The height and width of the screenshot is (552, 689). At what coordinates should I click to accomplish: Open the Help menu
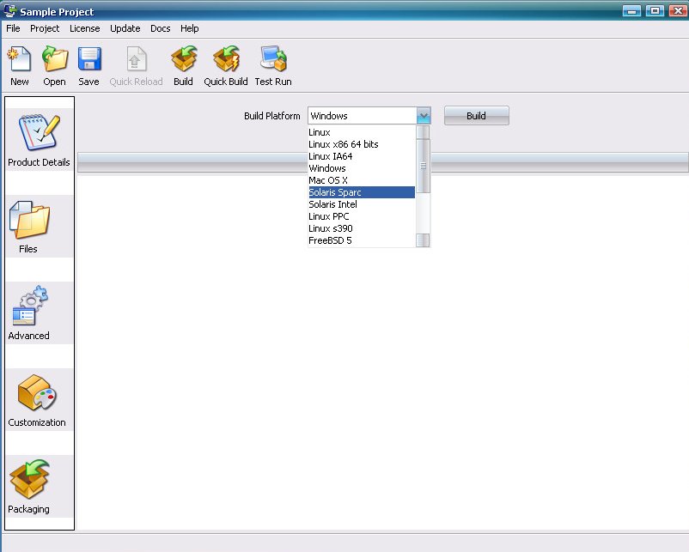coord(189,28)
